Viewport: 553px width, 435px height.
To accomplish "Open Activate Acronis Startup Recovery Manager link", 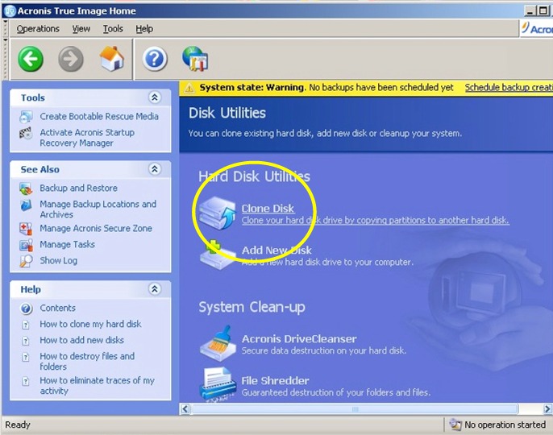I will (x=87, y=138).
